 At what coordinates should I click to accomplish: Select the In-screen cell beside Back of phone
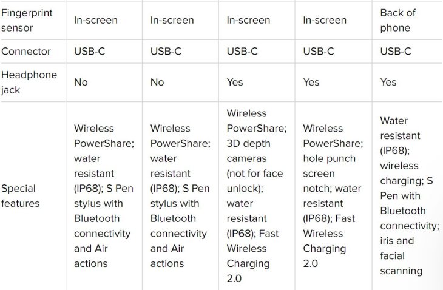point(325,20)
